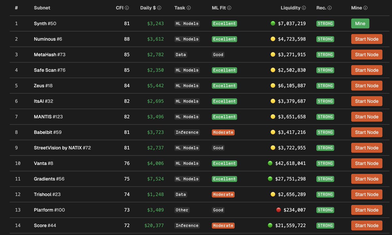Open the Babelbit #59 subnet
This screenshot has height=235, width=392.
48,132
